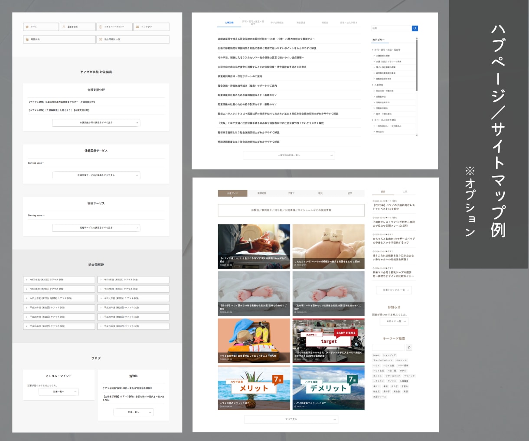Expand 許可・認可・指定・届出等 category

(x=387, y=50)
